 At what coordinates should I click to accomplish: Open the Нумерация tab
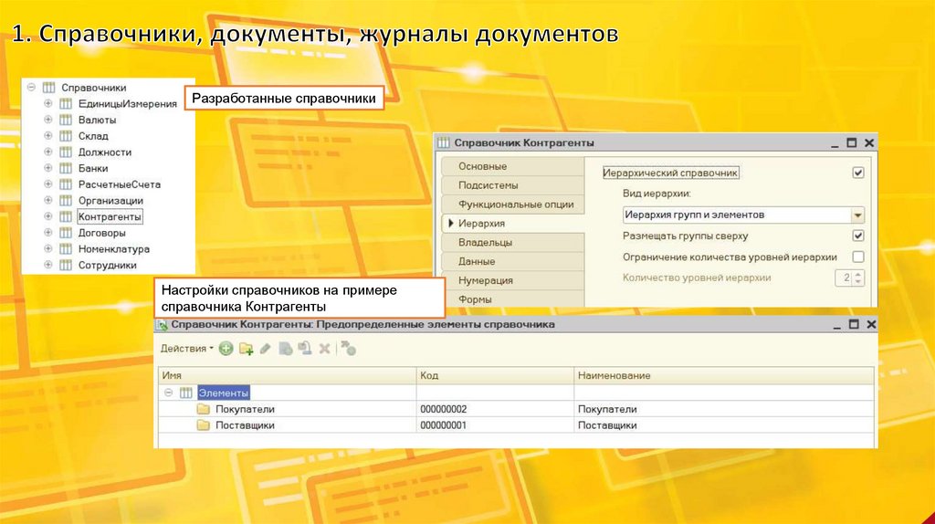coord(513,281)
